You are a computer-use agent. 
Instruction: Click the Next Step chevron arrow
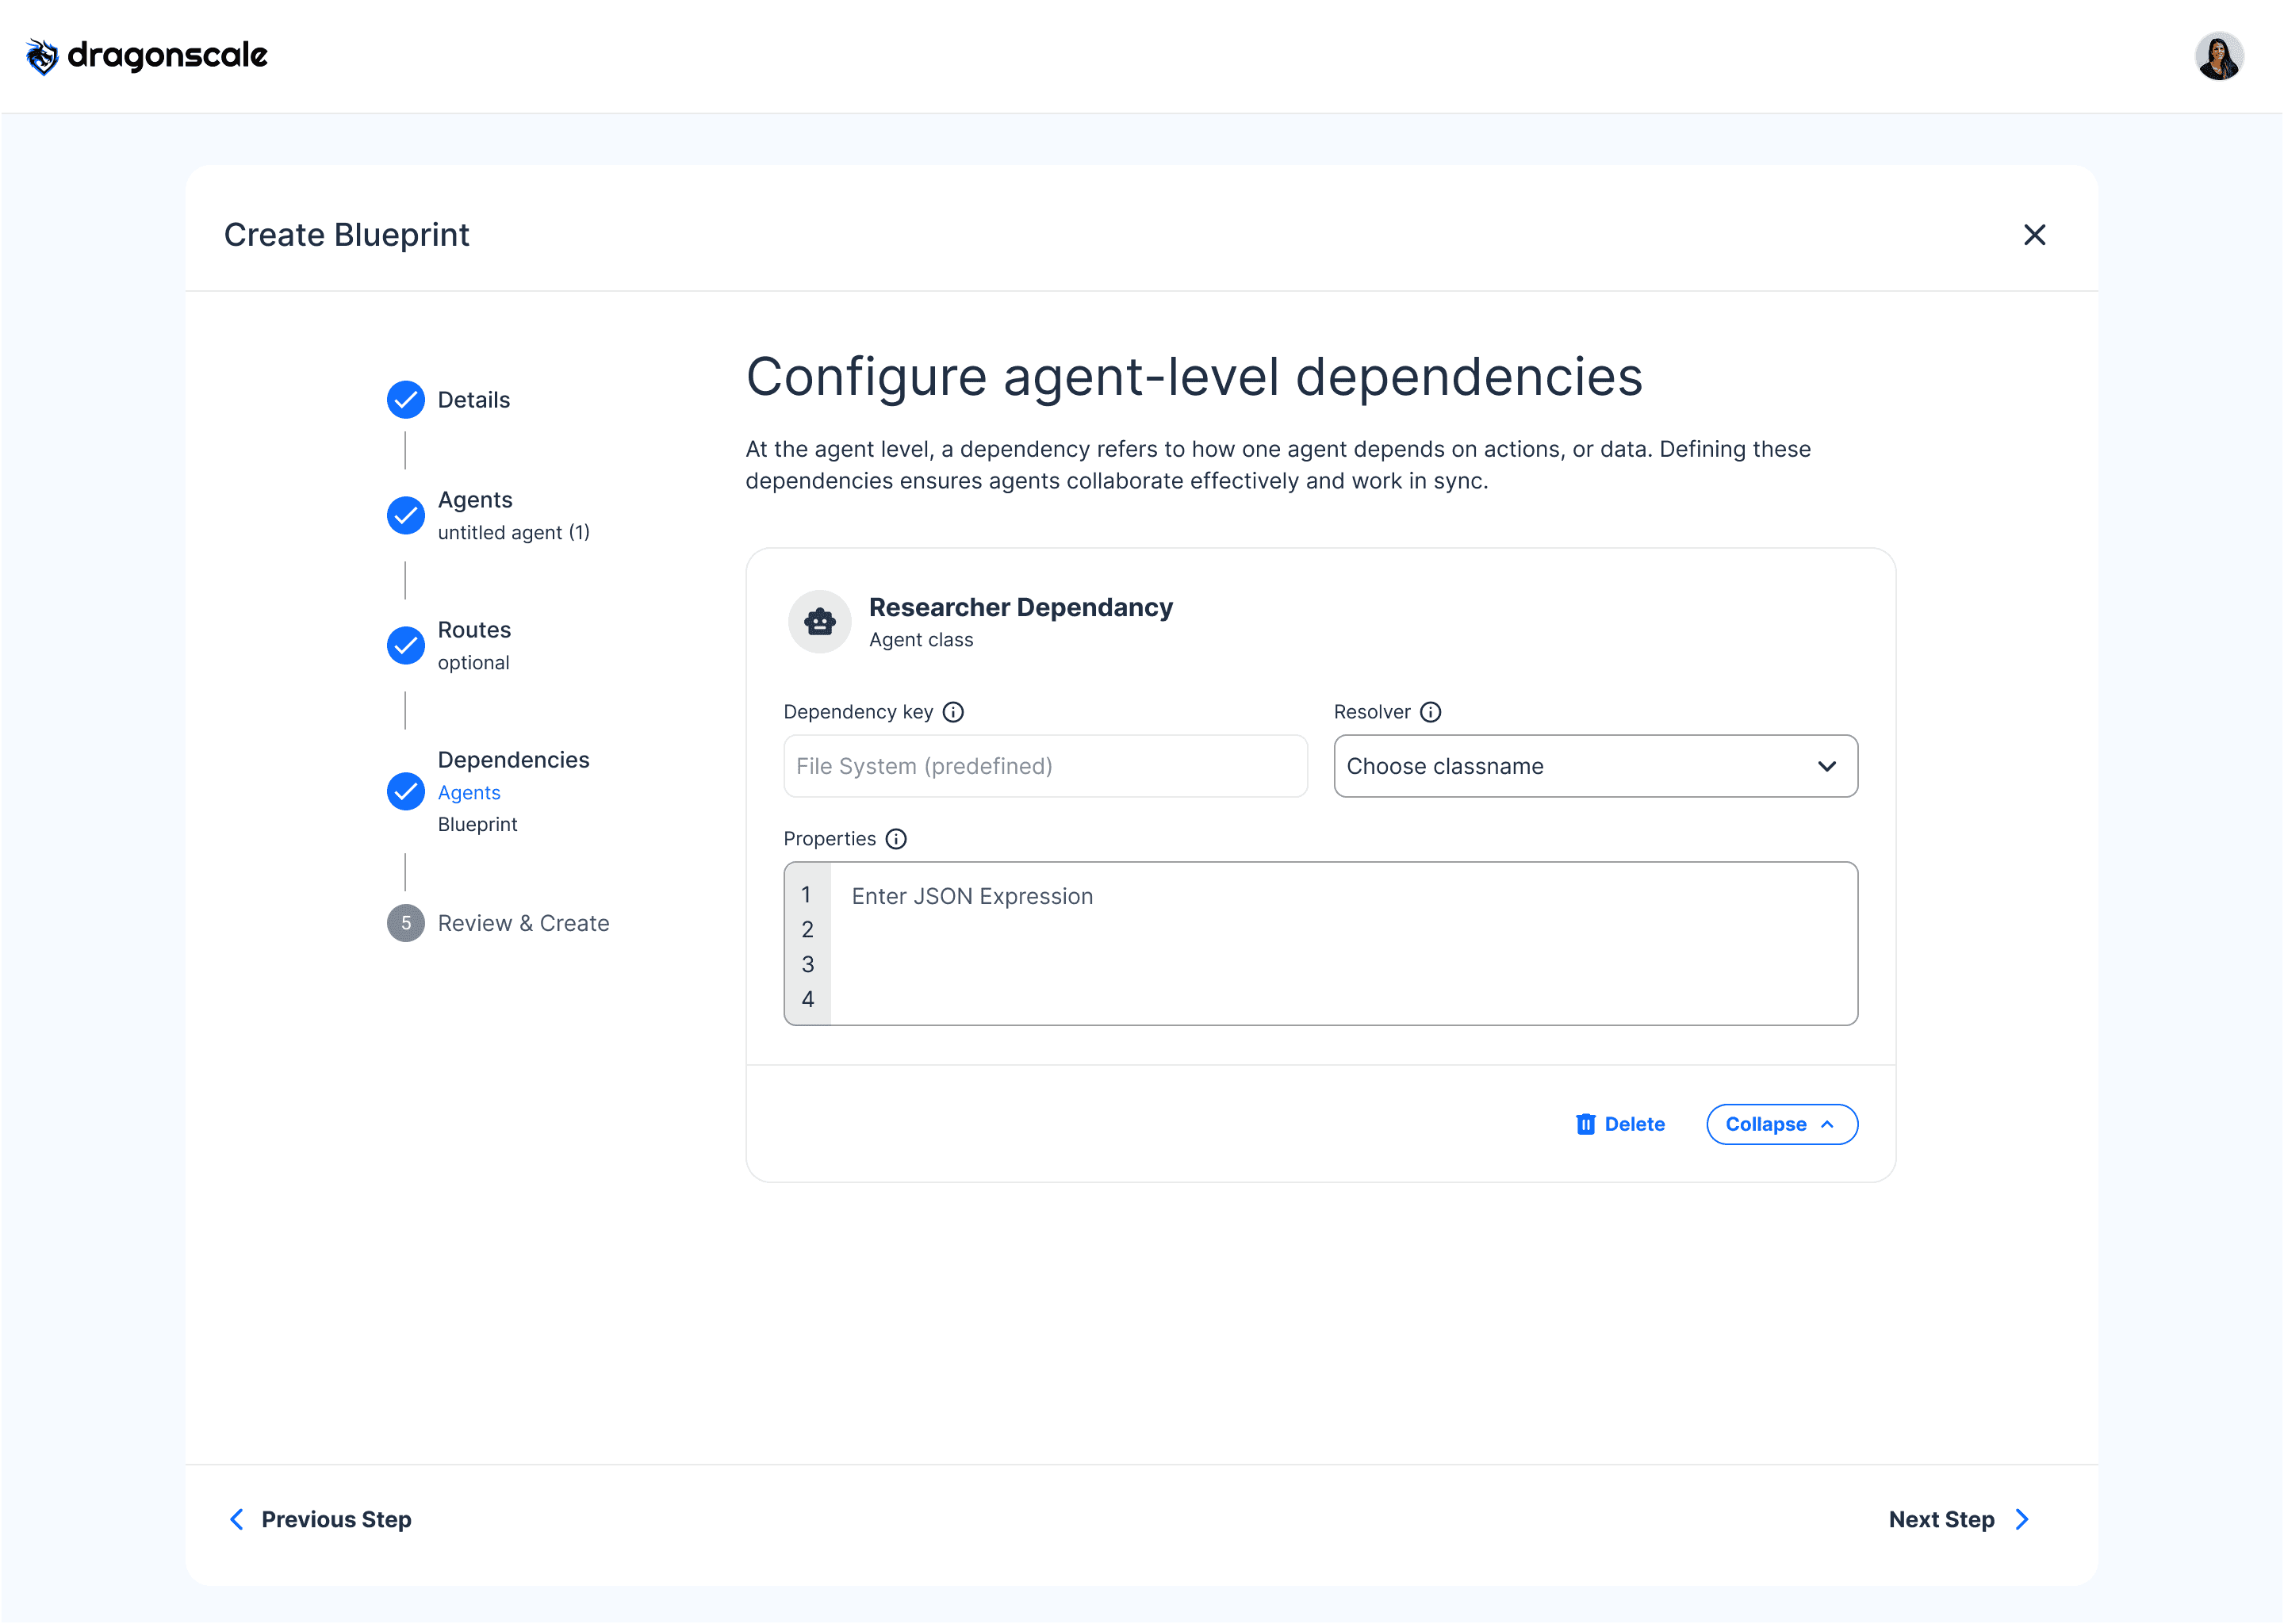tap(2022, 1520)
